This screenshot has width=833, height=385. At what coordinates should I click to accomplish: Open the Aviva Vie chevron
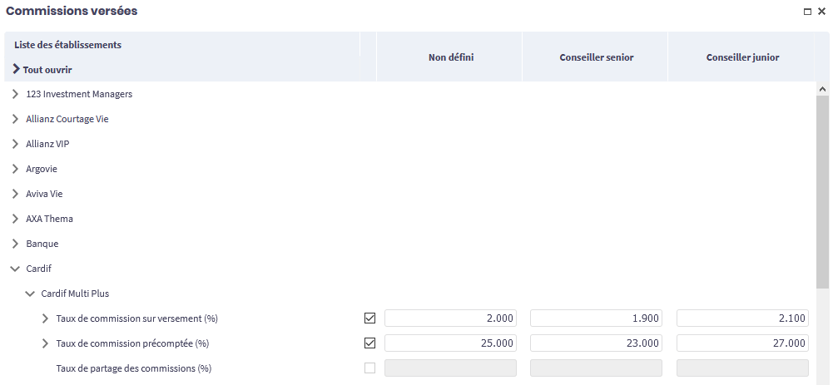(x=15, y=194)
